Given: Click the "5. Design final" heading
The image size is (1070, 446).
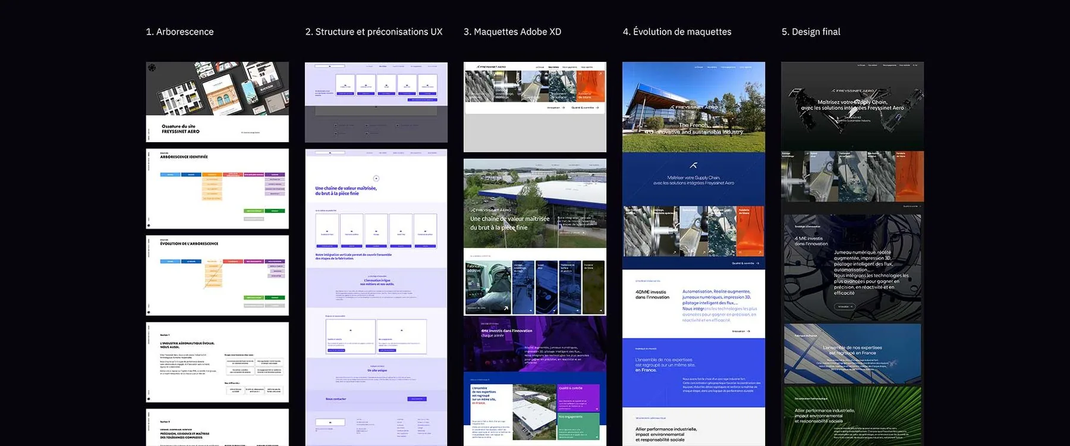Looking at the screenshot, I should (x=811, y=32).
